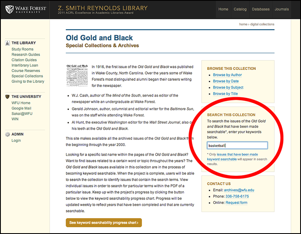Open the Home nav item
Viewport: 301px width, 234px height.
[223, 9]
